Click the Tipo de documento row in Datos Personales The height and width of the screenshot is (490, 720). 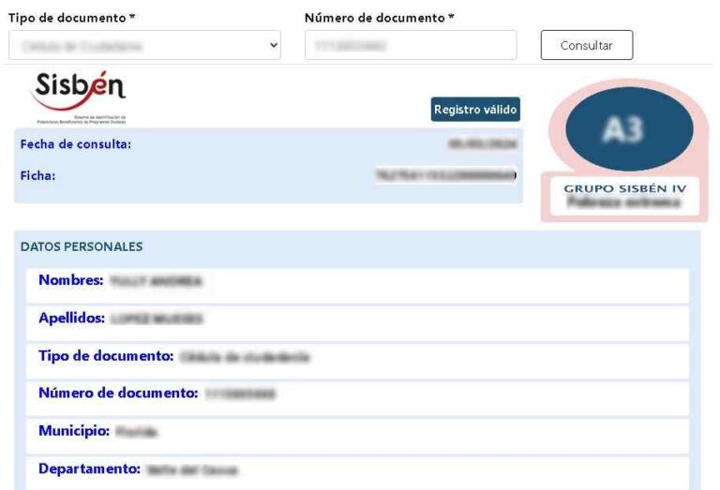[358, 362]
